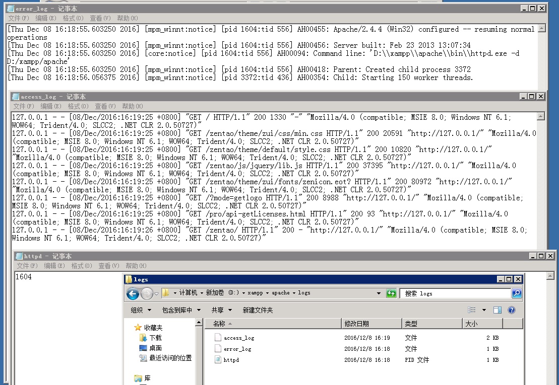Open the 组织 dropdown in logs toolbar
Image resolution: width=559 pixels, height=385 pixels.
(x=141, y=310)
